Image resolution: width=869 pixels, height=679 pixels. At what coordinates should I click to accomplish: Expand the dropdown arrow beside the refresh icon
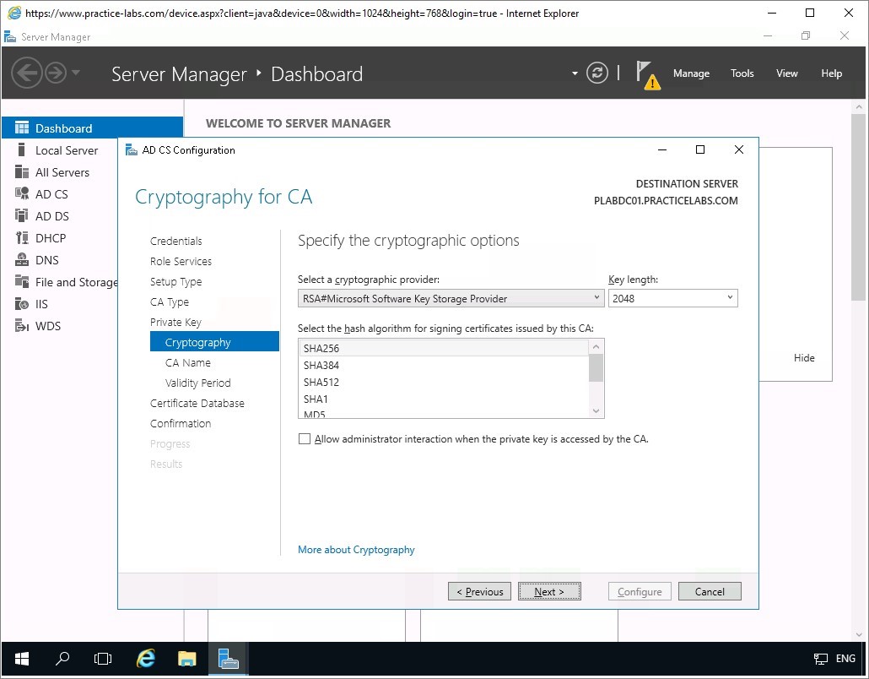pos(575,73)
